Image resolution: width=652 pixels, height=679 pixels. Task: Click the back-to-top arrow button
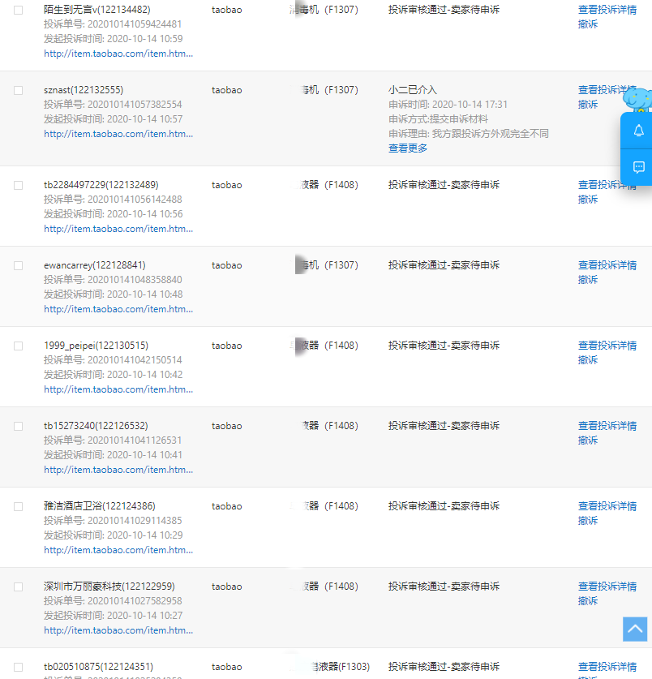click(635, 629)
